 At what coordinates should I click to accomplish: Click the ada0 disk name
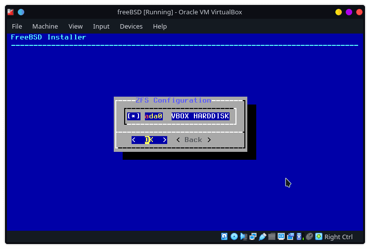point(154,116)
